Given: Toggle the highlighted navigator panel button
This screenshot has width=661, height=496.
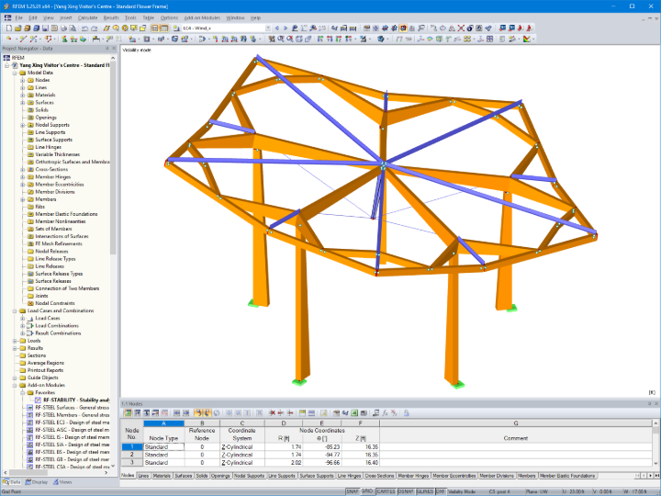Looking at the screenshot, I should tap(155, 28).
